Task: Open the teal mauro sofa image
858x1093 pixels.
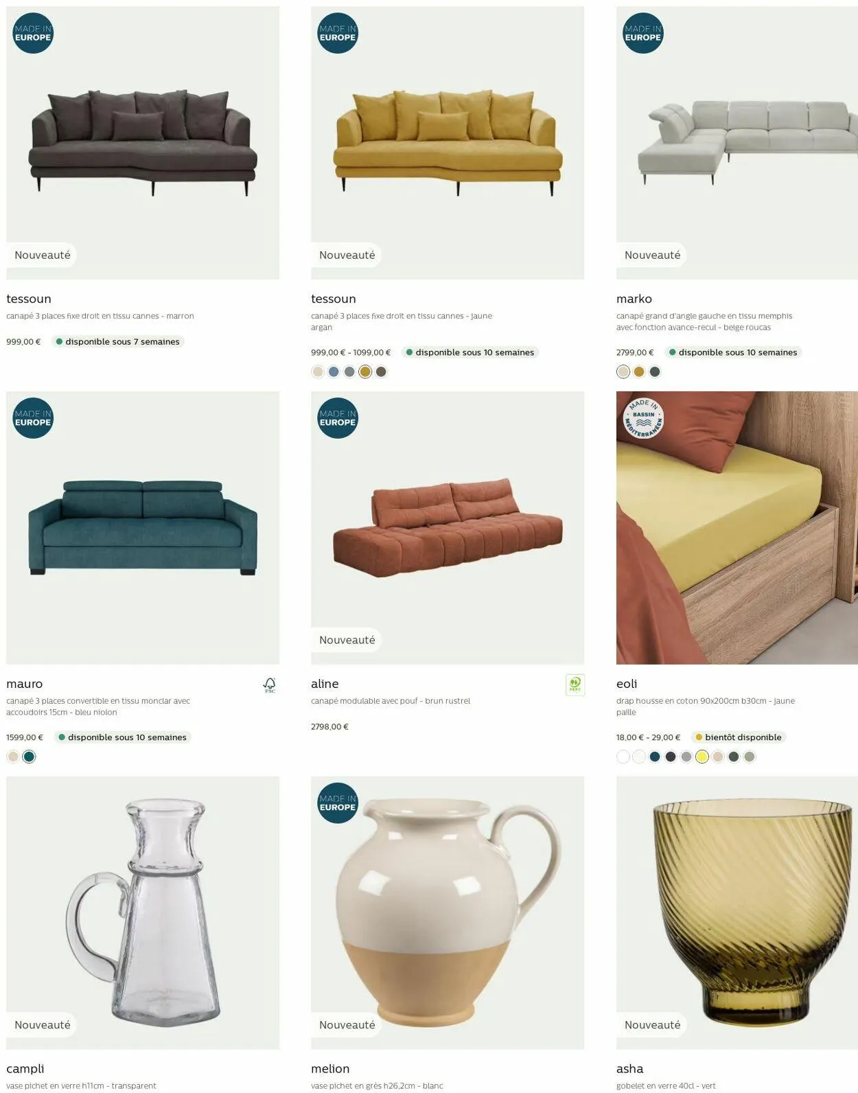Action: click(143, 527)
